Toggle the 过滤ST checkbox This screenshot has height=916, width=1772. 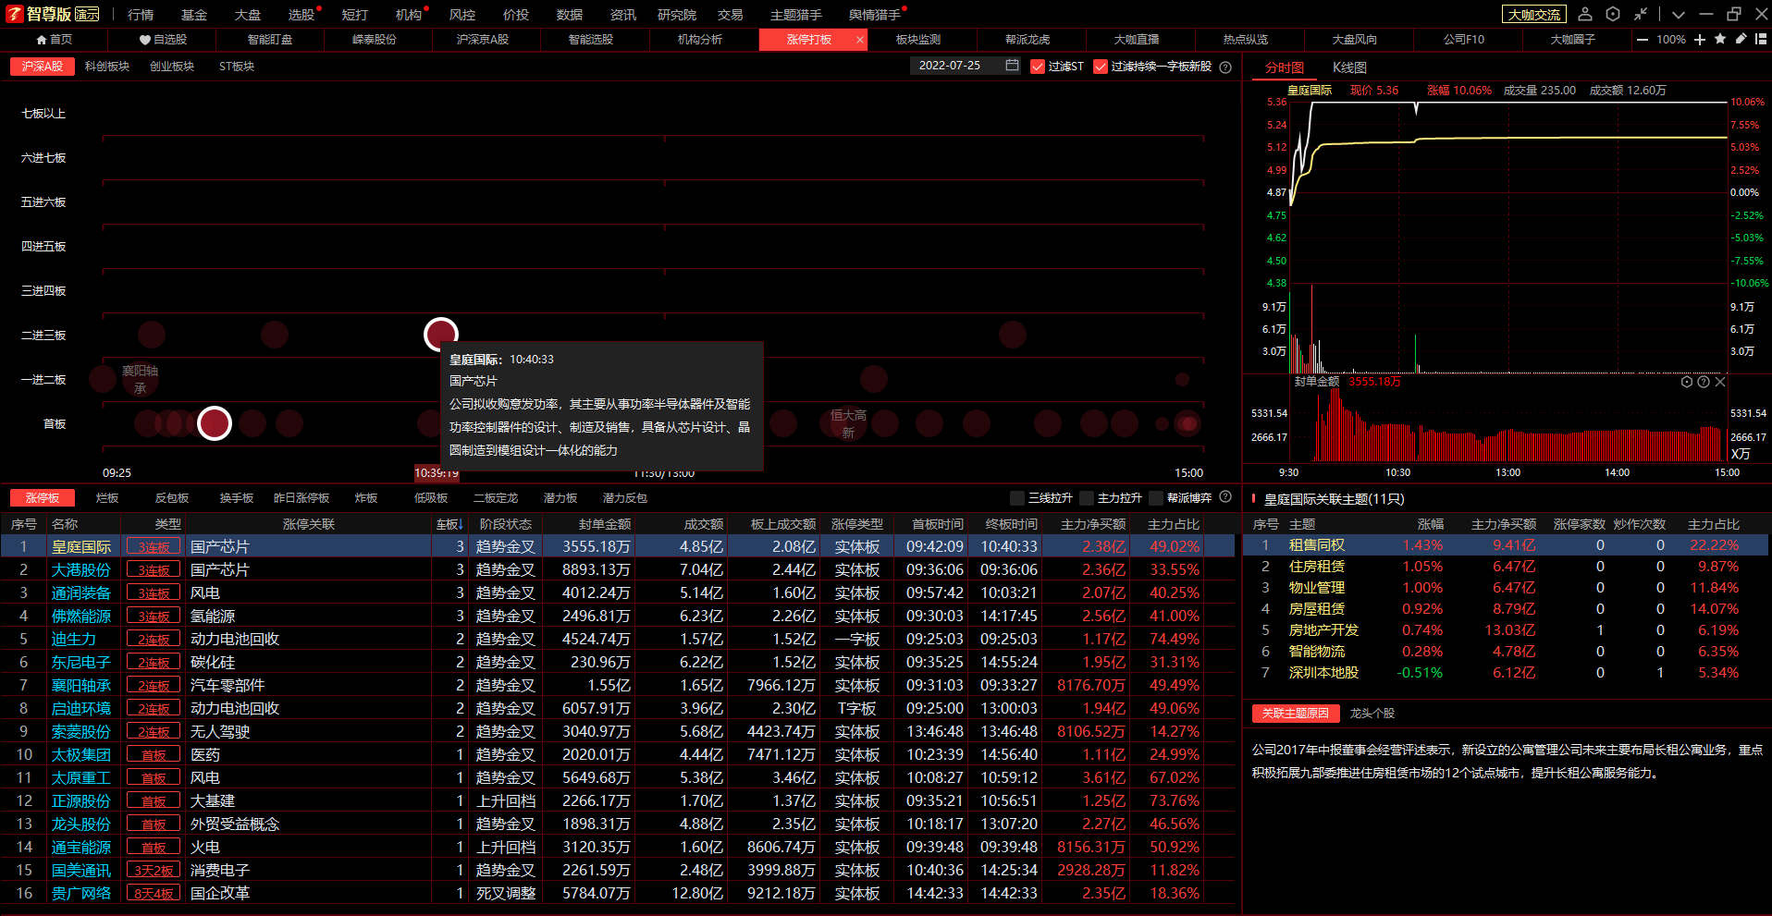coord(1038,67)
